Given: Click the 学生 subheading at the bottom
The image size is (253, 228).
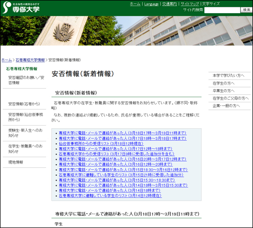Looking at the screenshot, I should [x=59, y=224].
